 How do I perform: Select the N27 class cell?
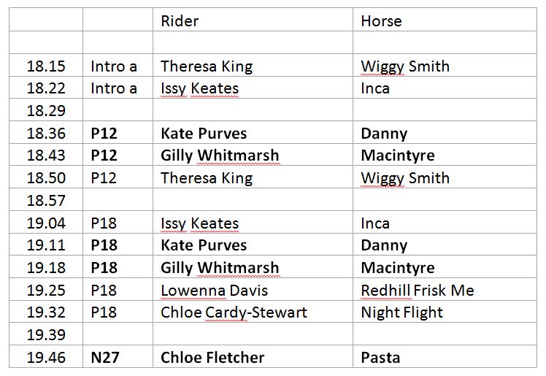(104, 358)
